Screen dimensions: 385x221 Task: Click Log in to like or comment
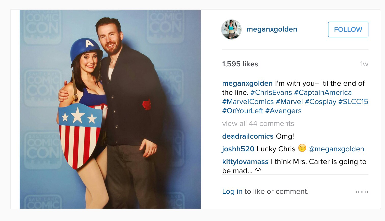click(x=232, y=191)
